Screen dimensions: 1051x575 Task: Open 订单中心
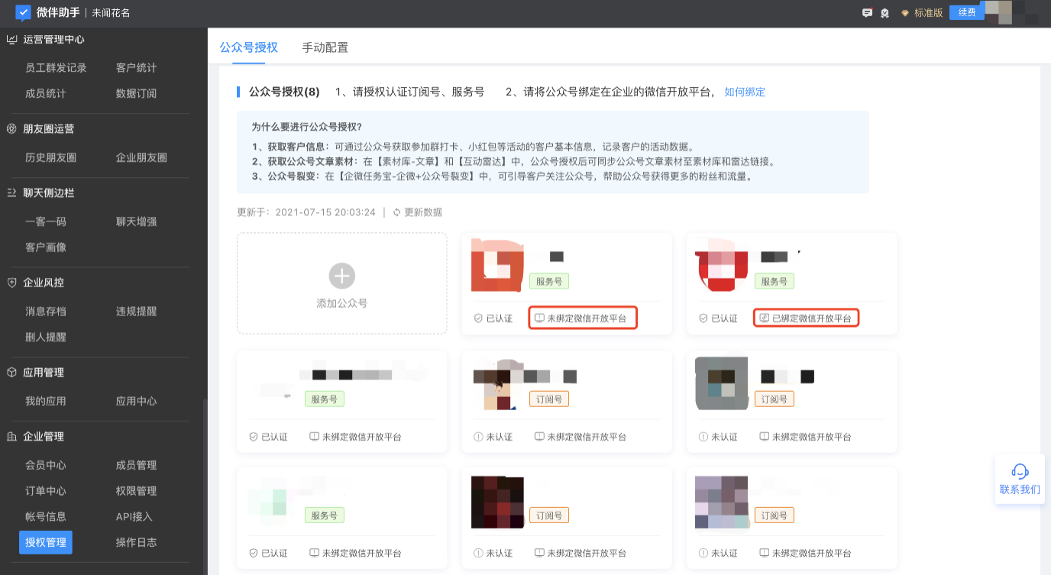click(45, 491)
